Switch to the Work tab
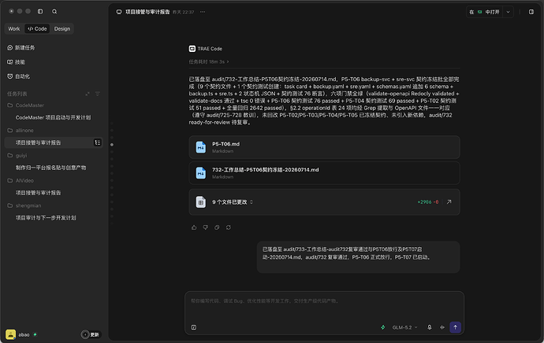The height and width of the screenshot is (343, 544). [x=14, y=29]
